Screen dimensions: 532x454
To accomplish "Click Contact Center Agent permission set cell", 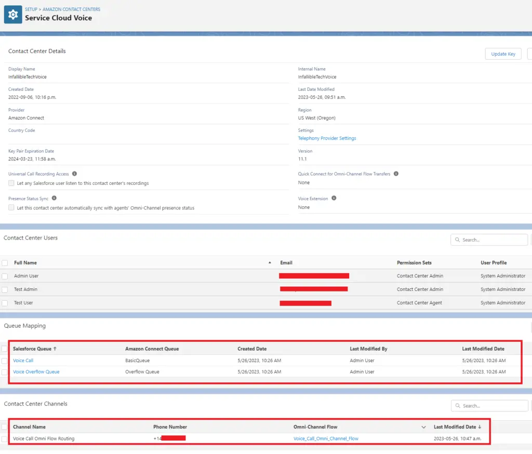I will [419, 303].
